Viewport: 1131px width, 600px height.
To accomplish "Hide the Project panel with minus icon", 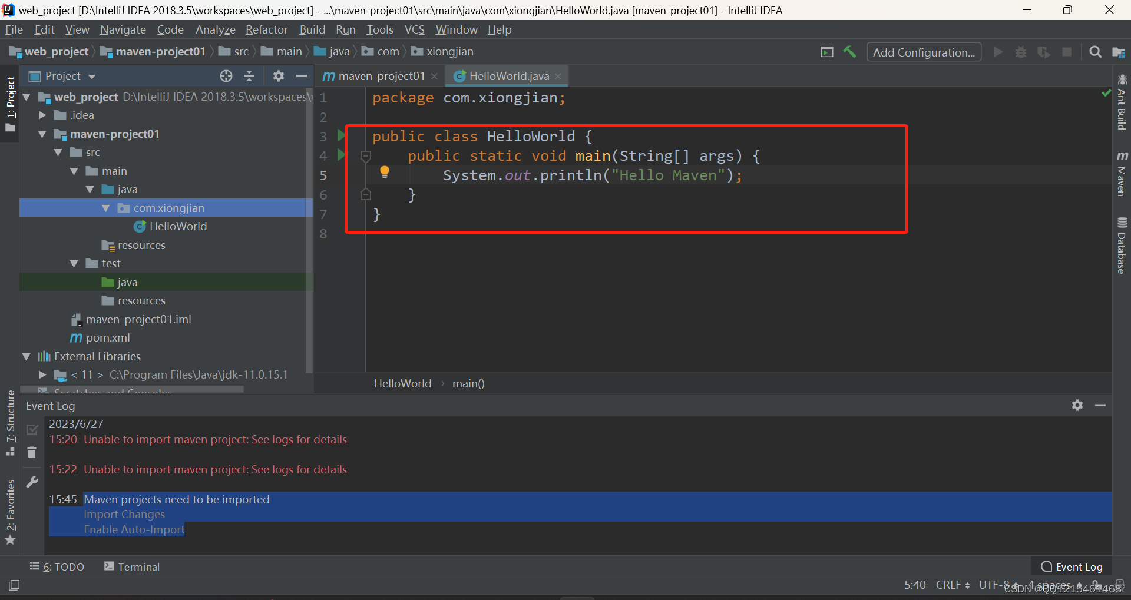I will pyautogui.click(x=302, y=76).
